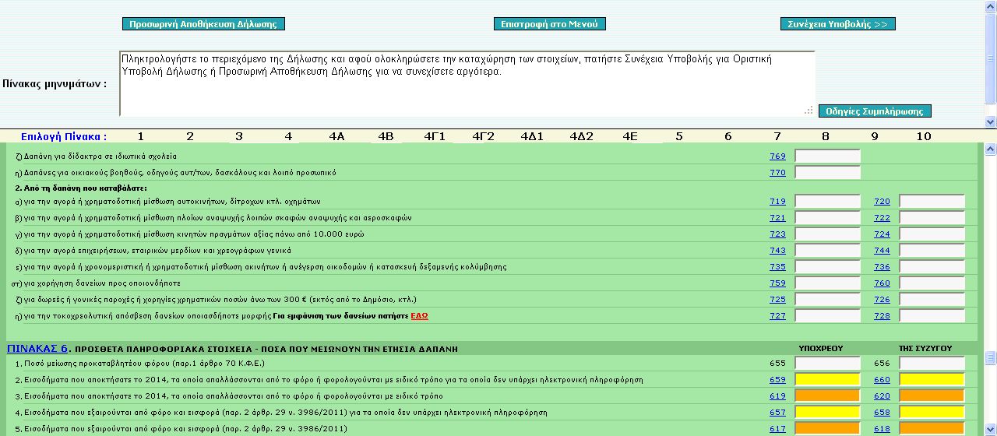
Task: Select the yellow field for code 659
Action: (x=827, y=380)
